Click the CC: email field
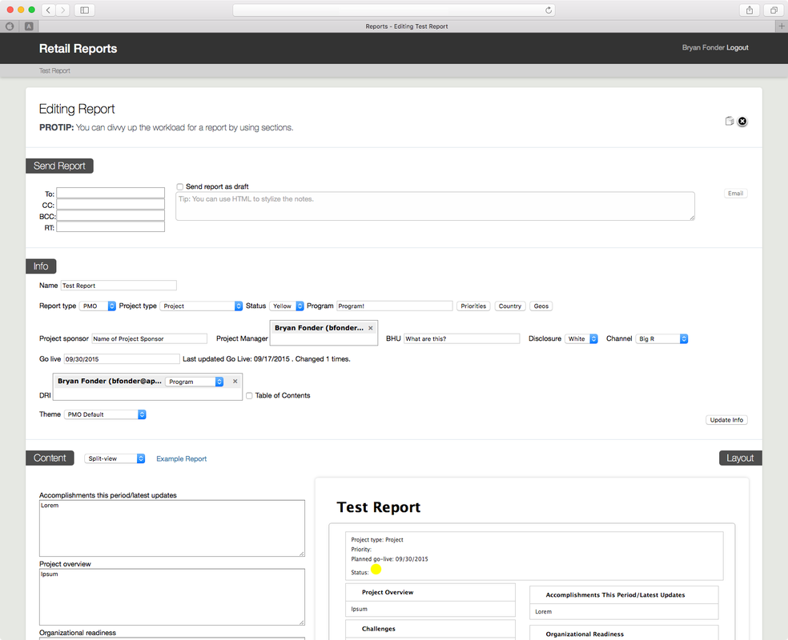 [x=111, y=205]
